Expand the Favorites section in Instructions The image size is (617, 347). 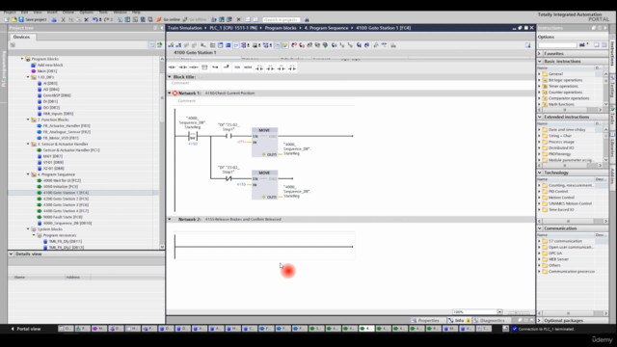[x=540, y=54]
